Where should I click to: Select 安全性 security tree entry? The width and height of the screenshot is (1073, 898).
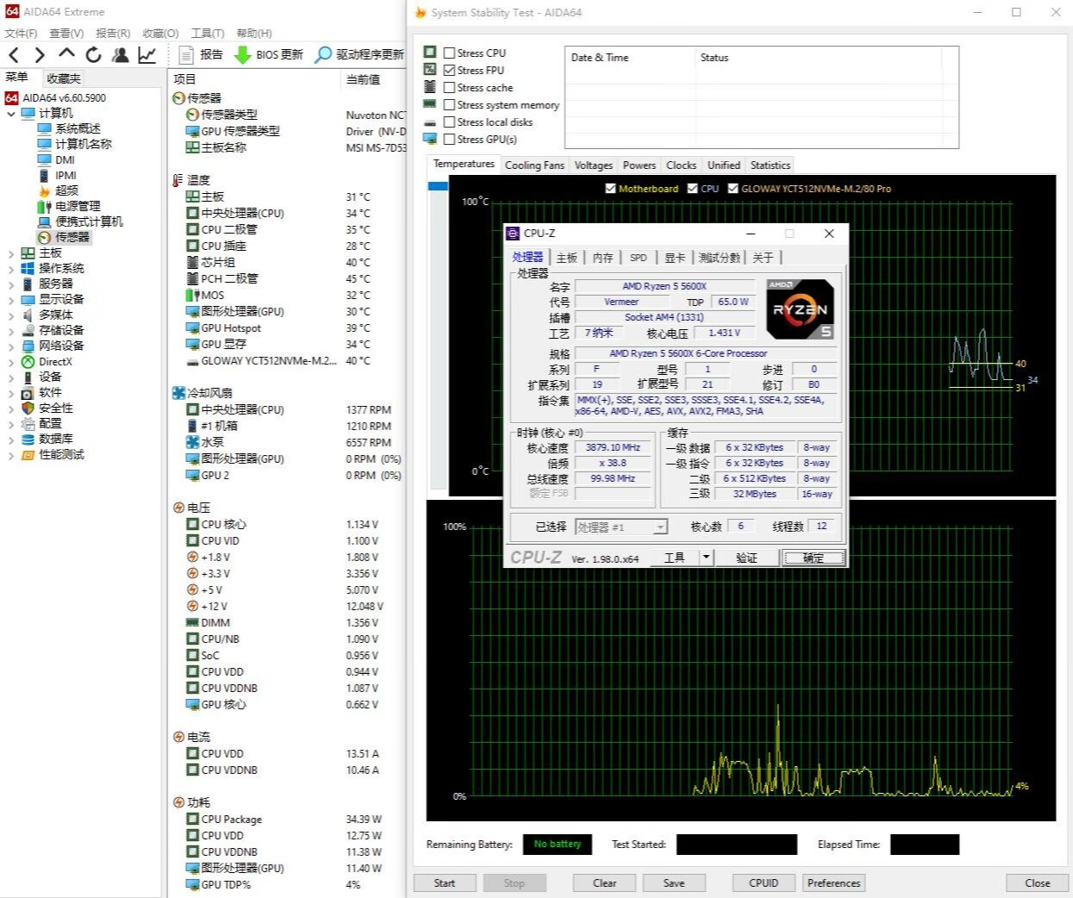tap(55, 408)
